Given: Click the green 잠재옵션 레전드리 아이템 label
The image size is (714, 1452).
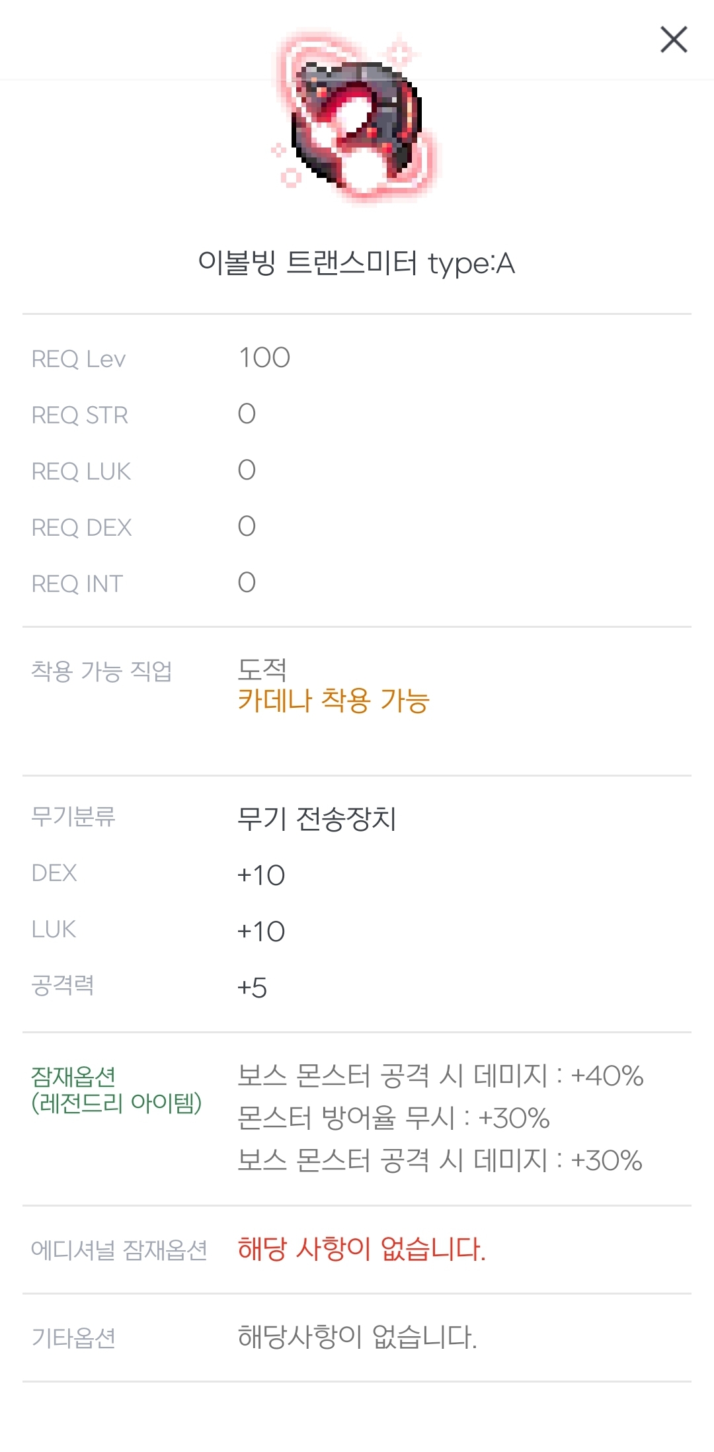Looking at the screenshot, I should tap(116, 1090).
